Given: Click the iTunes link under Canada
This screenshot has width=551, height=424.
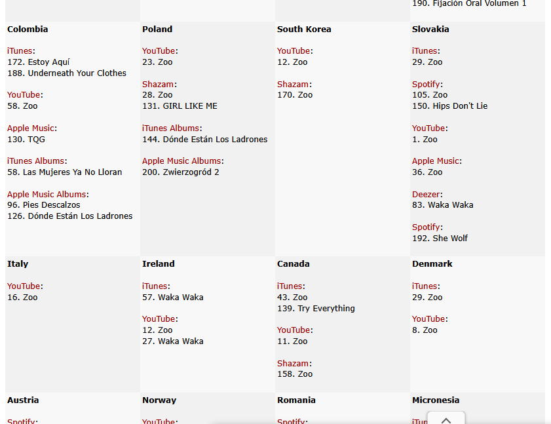Looking at the screenshot, I should pyautogui.click(x=290, y=286).
